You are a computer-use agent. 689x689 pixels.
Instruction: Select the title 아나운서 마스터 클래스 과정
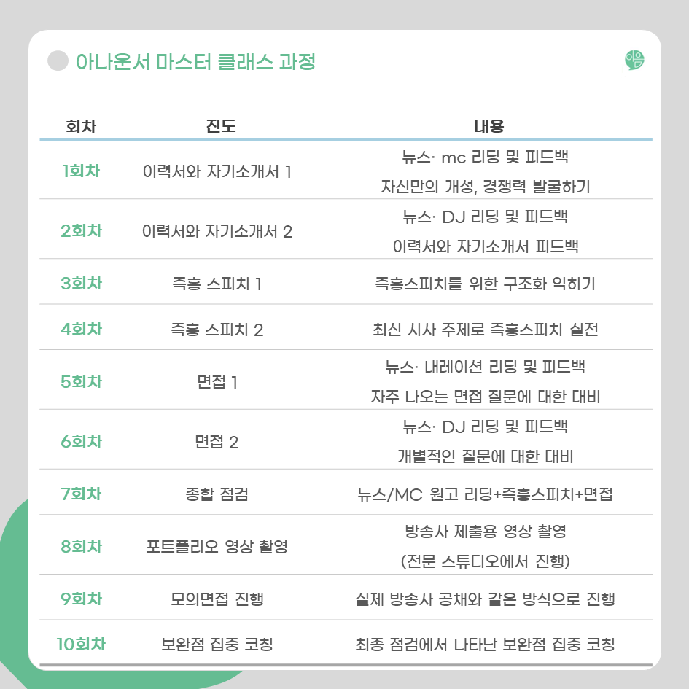click(x=196, y=61)
